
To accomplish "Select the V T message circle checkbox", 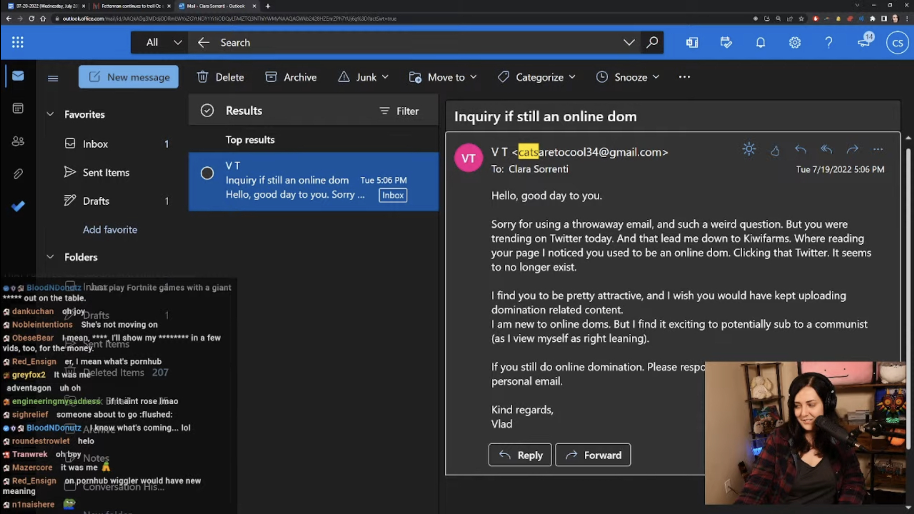I will (x=207, y=173).
